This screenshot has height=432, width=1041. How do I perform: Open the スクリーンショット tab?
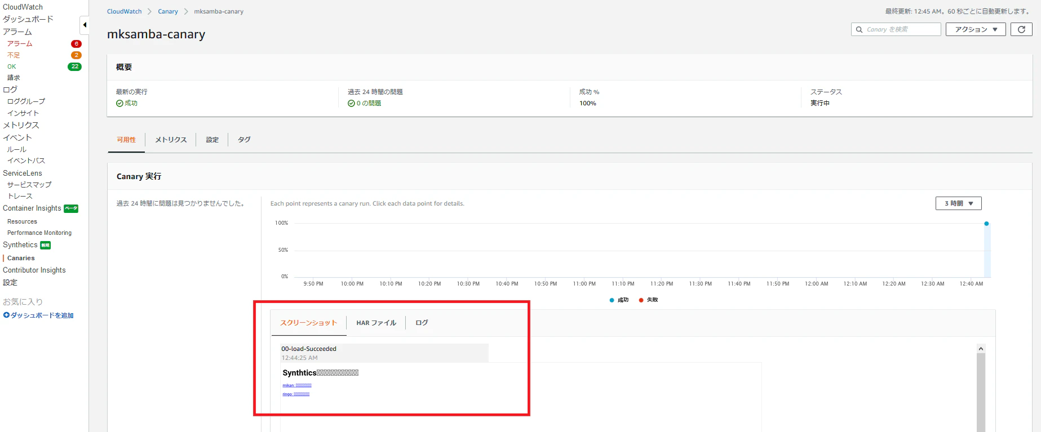pyautogui.click(x=308, y=323)
